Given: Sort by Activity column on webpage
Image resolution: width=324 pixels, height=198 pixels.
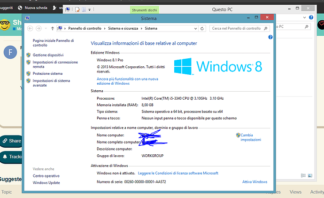Looking at the screenshot, I should coord(317,192).
